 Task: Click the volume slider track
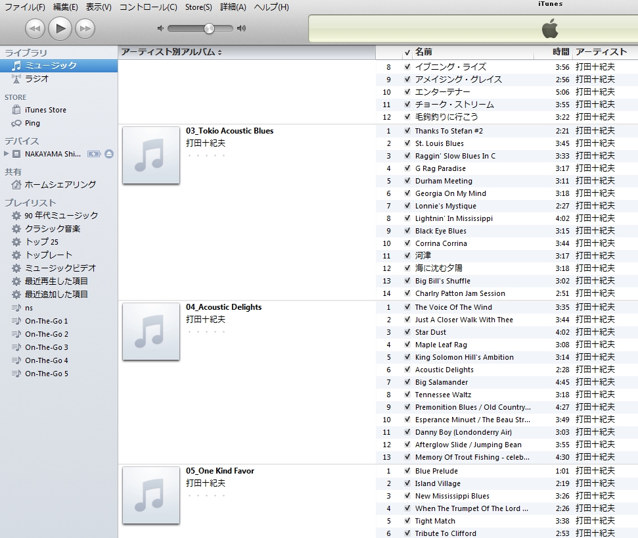pyautogui.click(x=200, y=28)
